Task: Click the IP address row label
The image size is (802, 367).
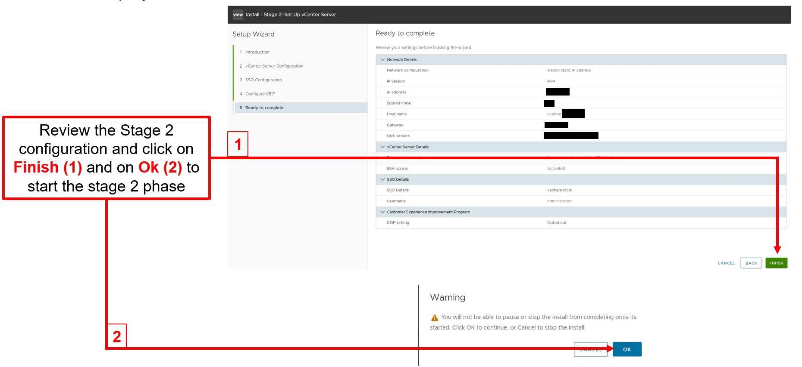Action: 396,93
